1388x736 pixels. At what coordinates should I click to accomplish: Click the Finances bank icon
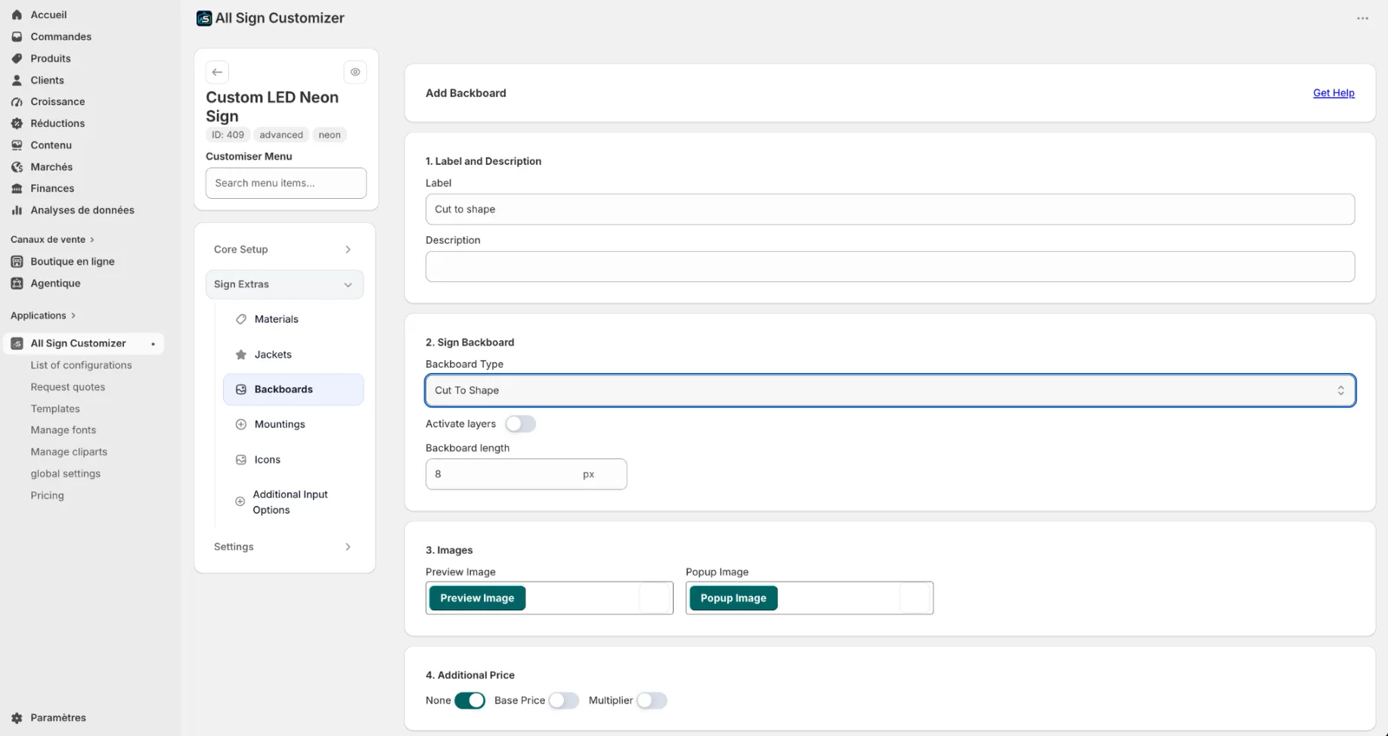pos(16,188)
